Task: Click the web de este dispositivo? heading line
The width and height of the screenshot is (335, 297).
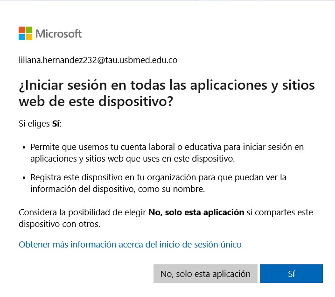Action: click(96, 101)
